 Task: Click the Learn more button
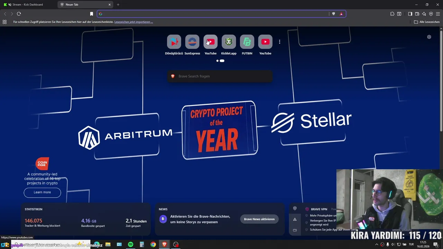point(42,192)
